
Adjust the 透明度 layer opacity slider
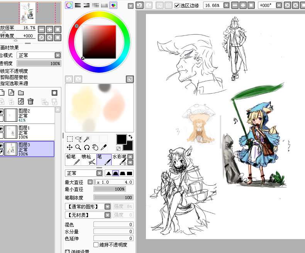pyautogui.click(x=39, y=64)
